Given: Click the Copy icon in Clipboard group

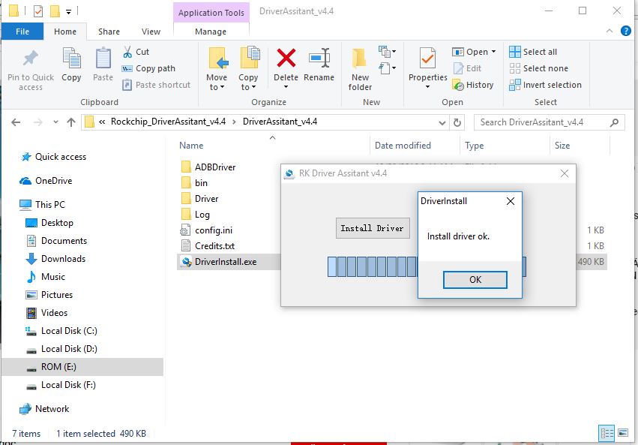Looking at the screenshot, I should pyautogui.click(x=71, y=59).
